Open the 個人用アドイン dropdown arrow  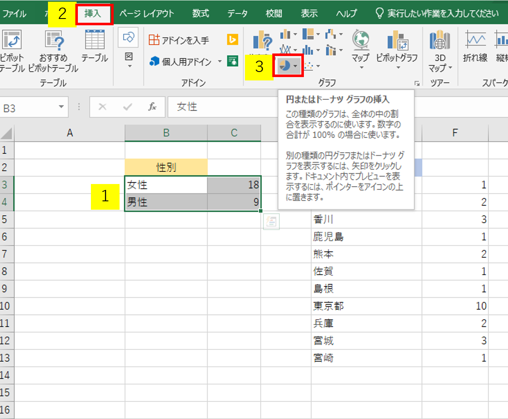220,62
